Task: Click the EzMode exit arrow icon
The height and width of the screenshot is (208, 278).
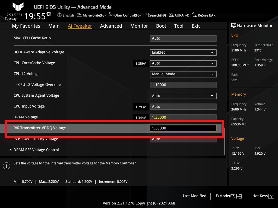Action: [239, 196]
